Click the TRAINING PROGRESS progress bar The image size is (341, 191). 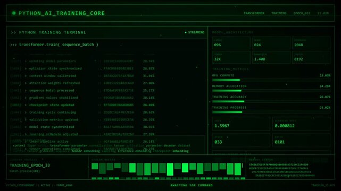(271, 112)
